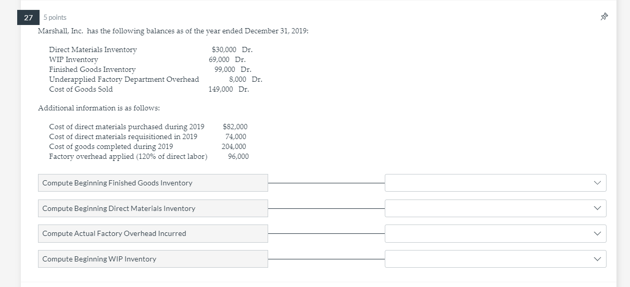
Task: Click the "Compute Beginning WIP Inventory" prompt box
Action: (x=153, y=259)
